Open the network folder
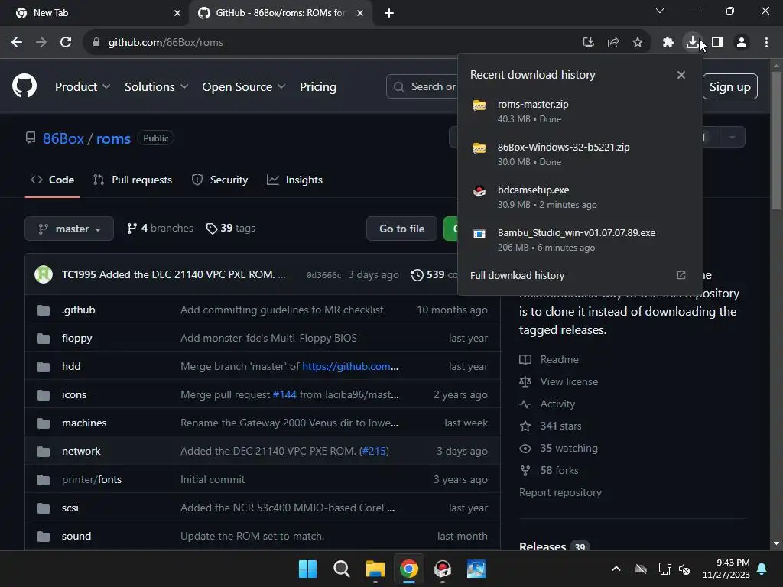Viewport: 783px width, 587px height. (81, 451)
